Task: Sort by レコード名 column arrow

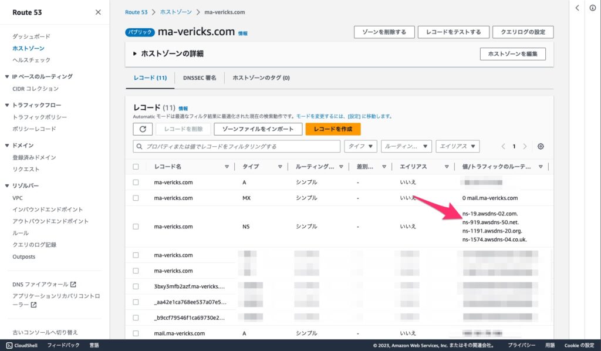Action: 227,167
